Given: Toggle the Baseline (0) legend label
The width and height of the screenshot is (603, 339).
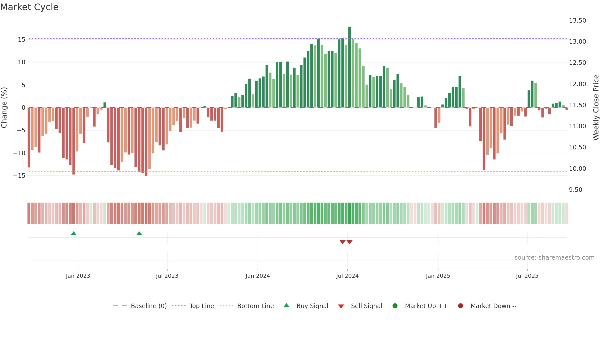Looking at the screenshot, I should click(149, 306).
